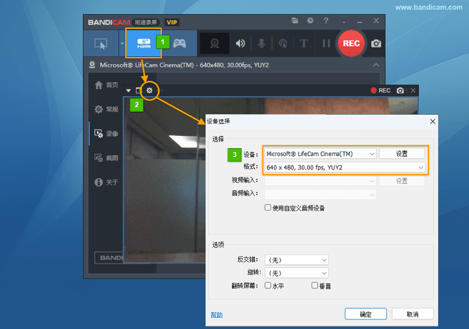
Task: Open the 关于 about tab
Action: [107, 182]
